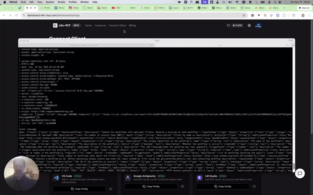Viewport: 313px width, 195px height.
Task: Switch to the Instances tab
Action: click(x=100, y=26)
